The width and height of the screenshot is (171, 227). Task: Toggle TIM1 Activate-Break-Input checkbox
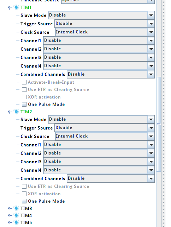[x=24, y=82]
